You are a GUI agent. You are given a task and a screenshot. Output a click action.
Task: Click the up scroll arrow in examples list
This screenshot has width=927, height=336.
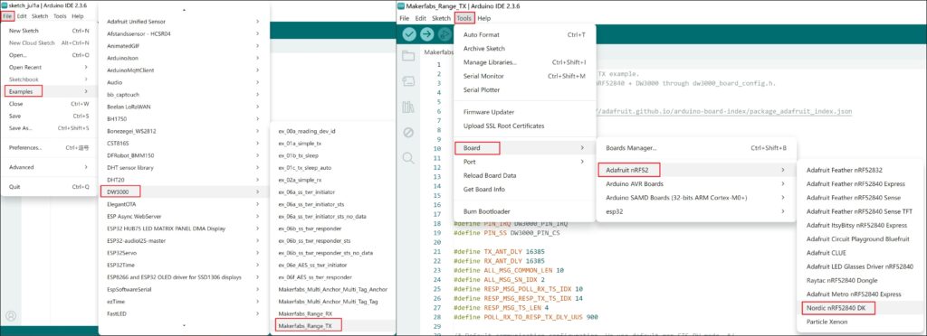183,10
